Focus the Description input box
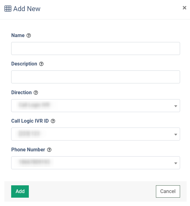Screen dimensions: 190x206 coord(95,77)
